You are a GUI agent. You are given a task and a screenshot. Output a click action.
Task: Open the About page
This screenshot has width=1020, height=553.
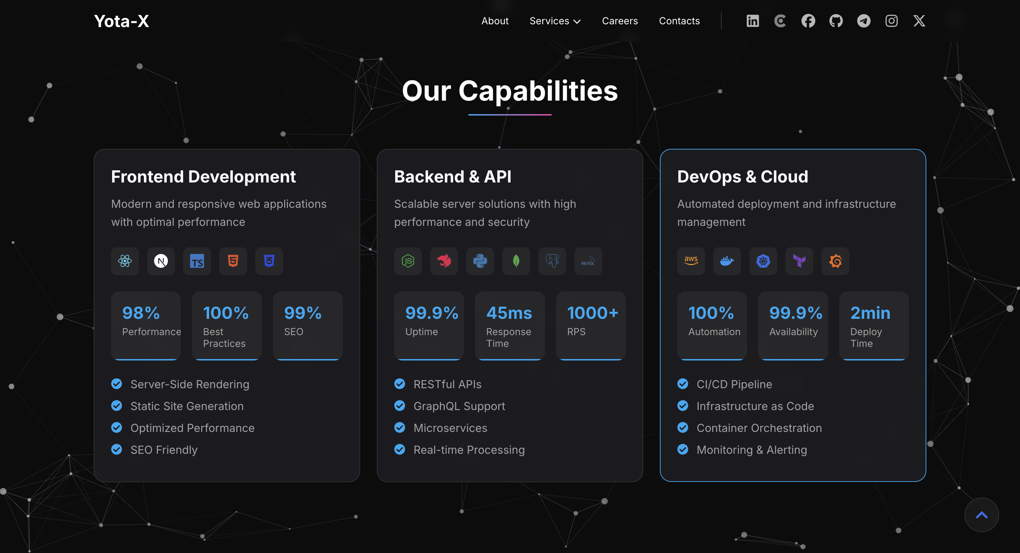click(494, 21)
